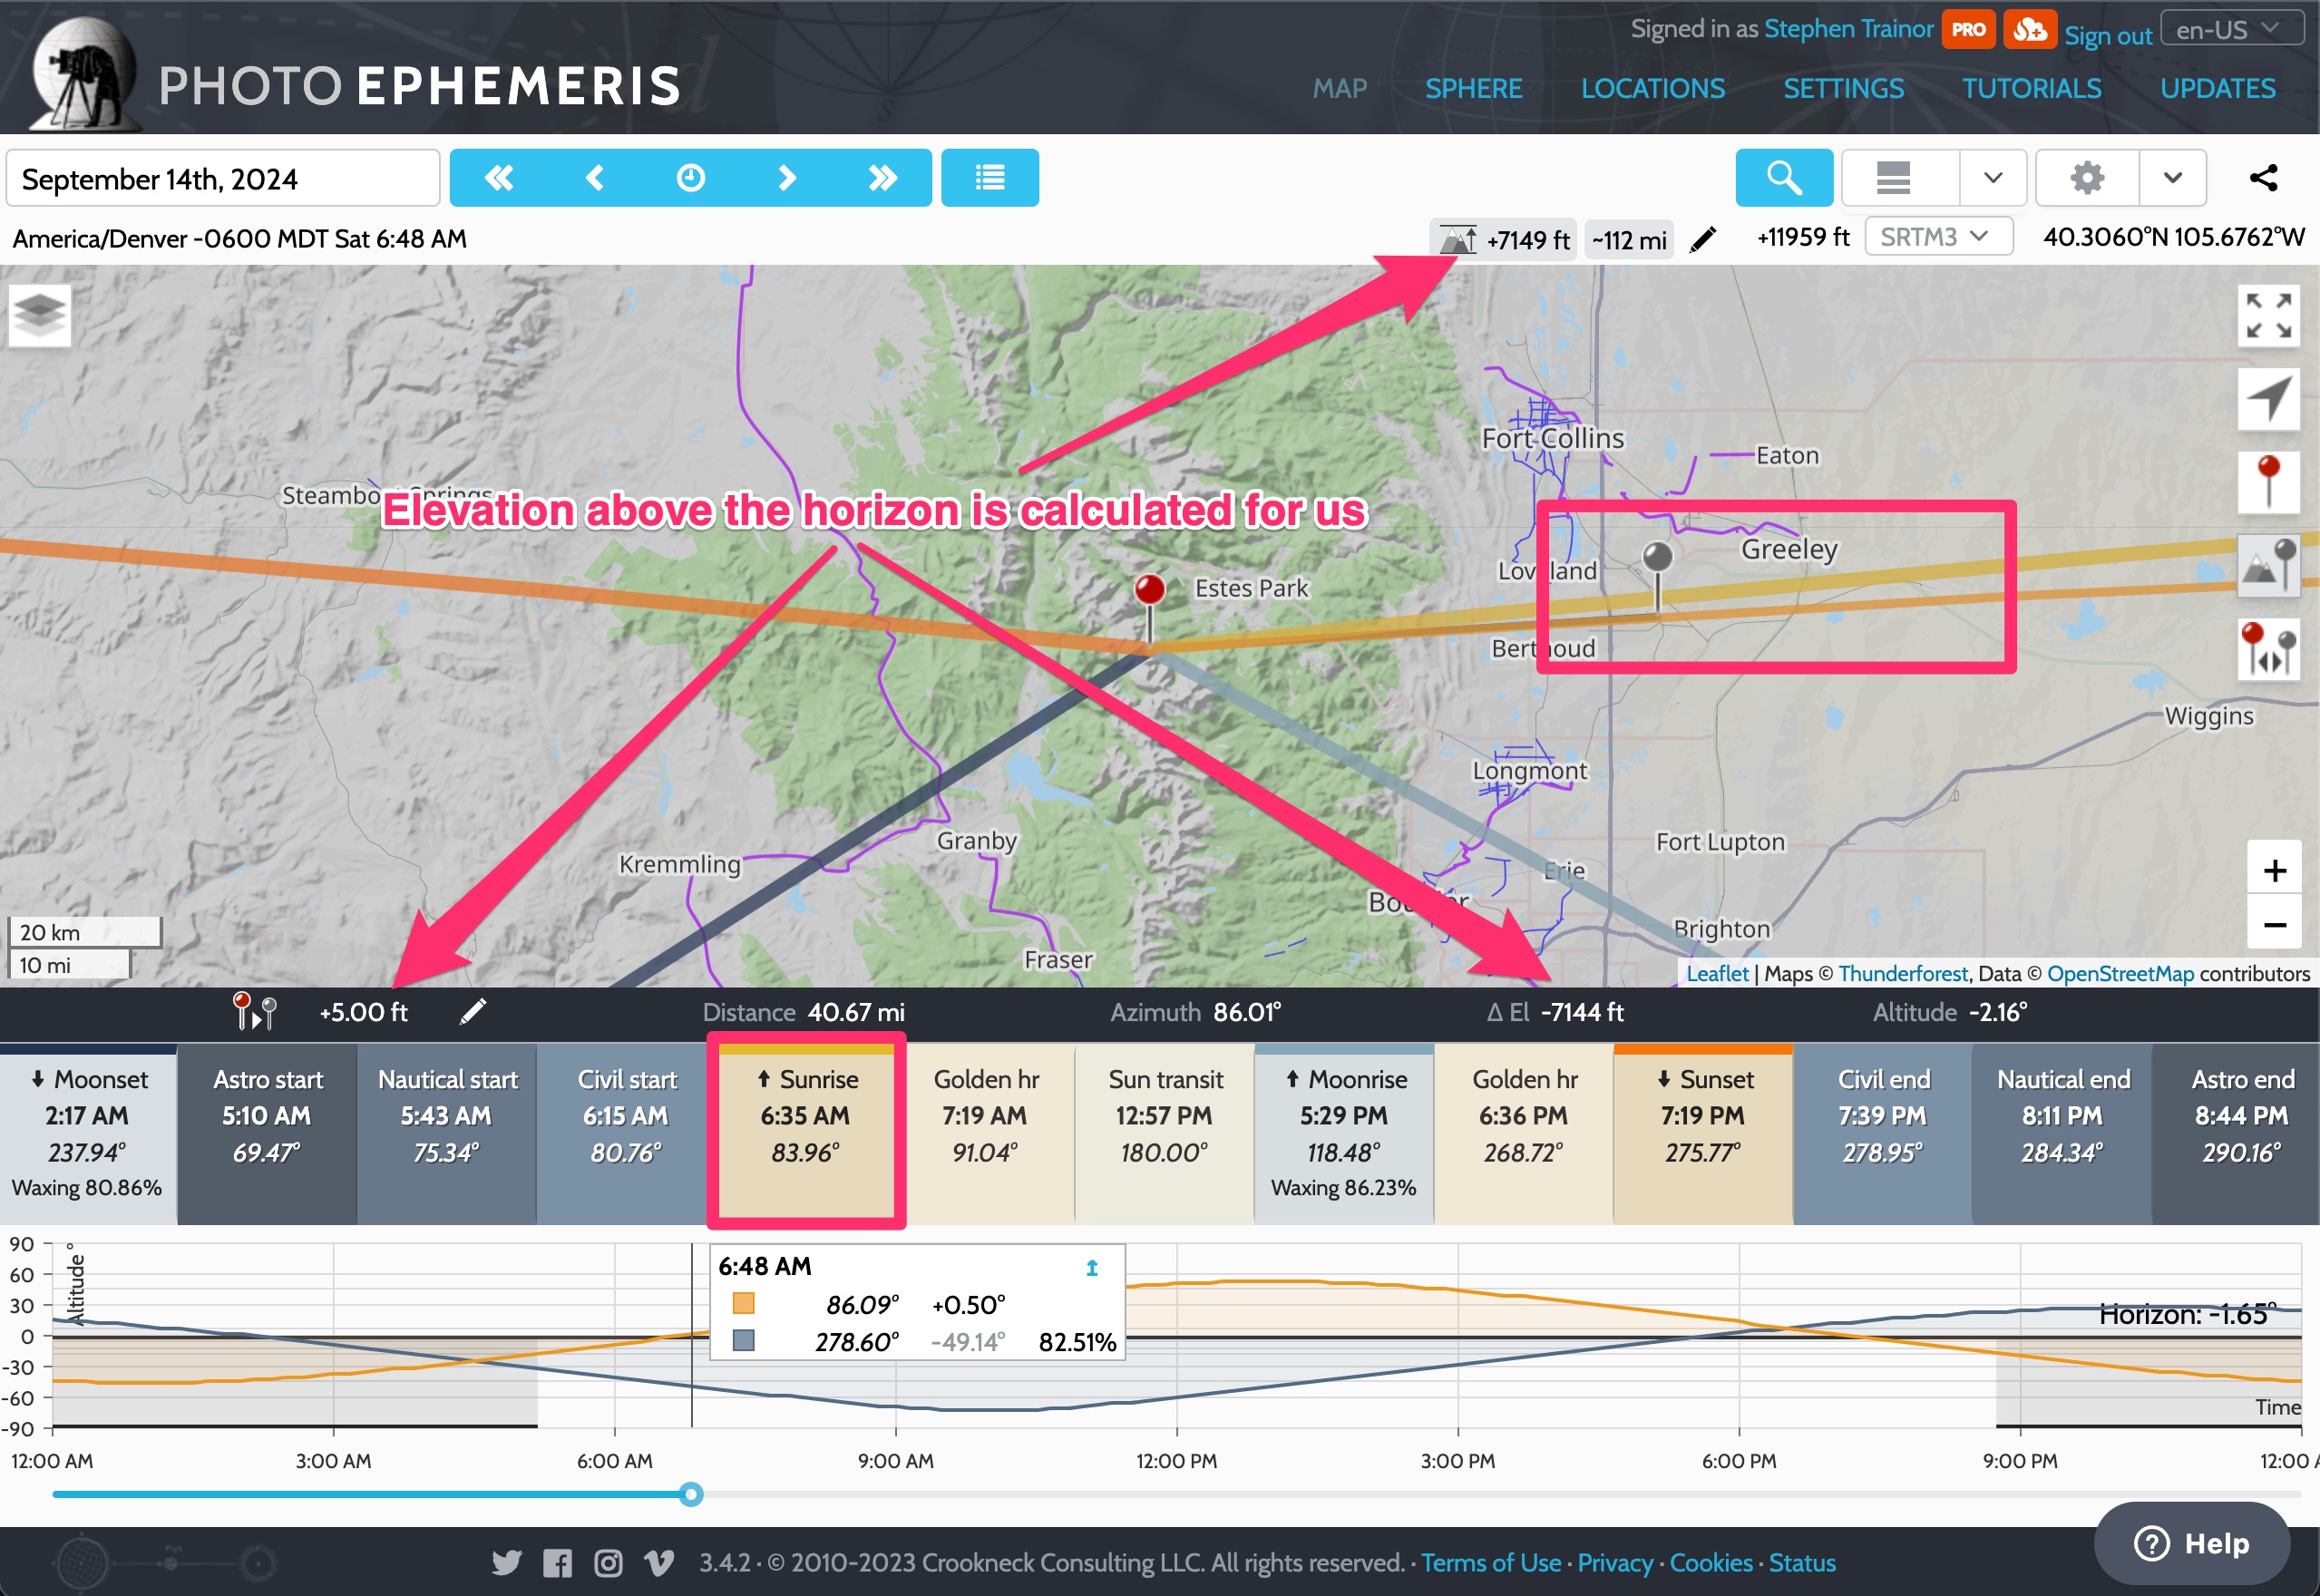Click the Photo Ephemeris logo image
This screenshot has width=2320, height=1596.
point(85,73)
